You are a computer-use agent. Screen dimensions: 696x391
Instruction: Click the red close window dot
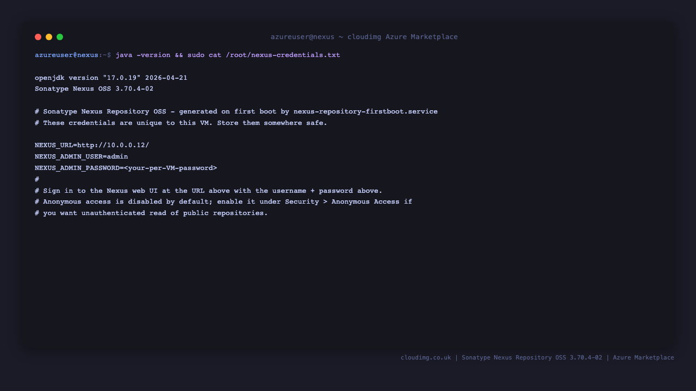[38, 37]
